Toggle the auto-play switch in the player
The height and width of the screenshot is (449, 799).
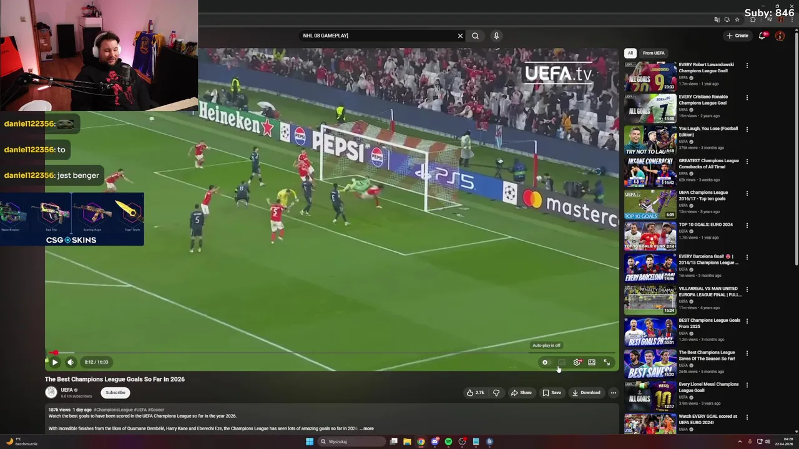coord(546,362)
